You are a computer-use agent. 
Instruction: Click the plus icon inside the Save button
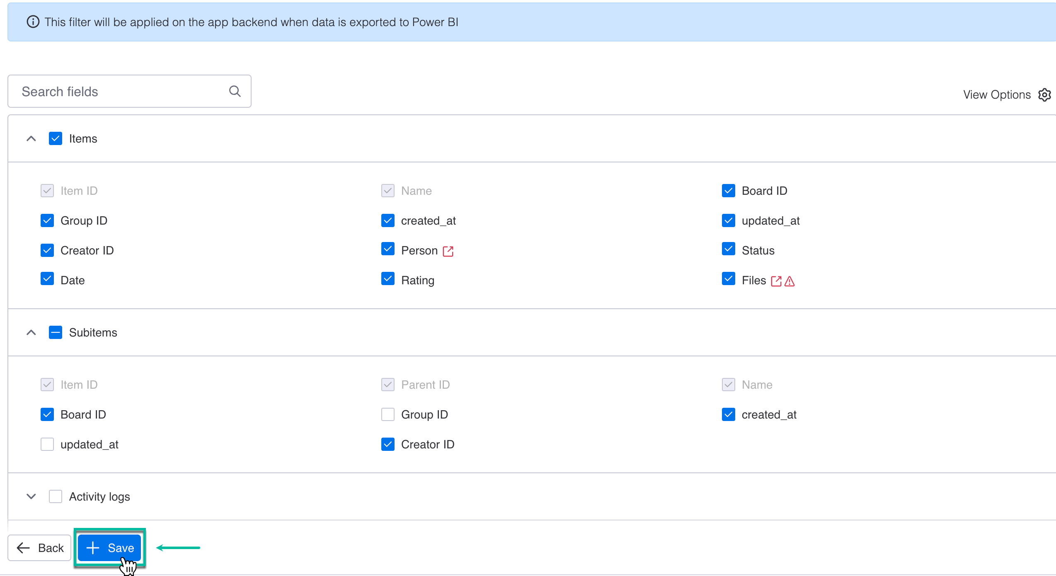click(x=92, y=547)
